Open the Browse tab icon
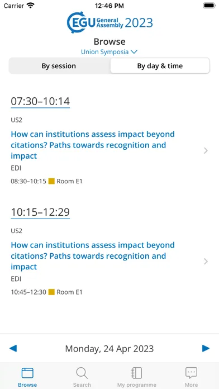The height and width of the screenshot is (389, 219). point(27,373)
